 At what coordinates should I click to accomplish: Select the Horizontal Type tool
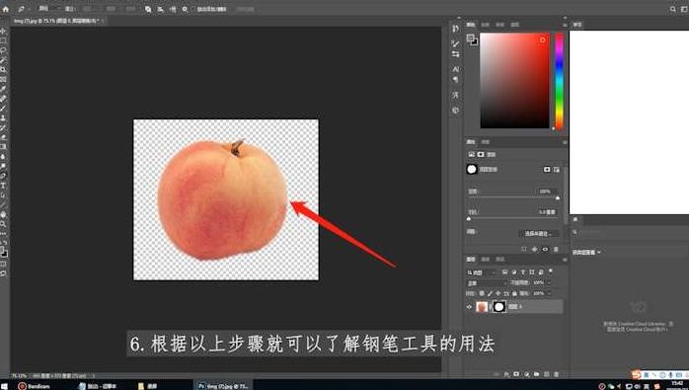click(x=4, y=186)
